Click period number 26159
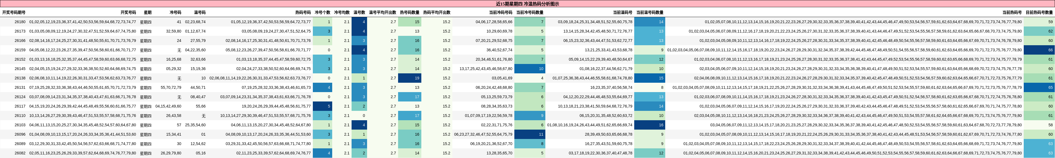The width and height of the screenshot is (1055, 158). click(20, 50)
